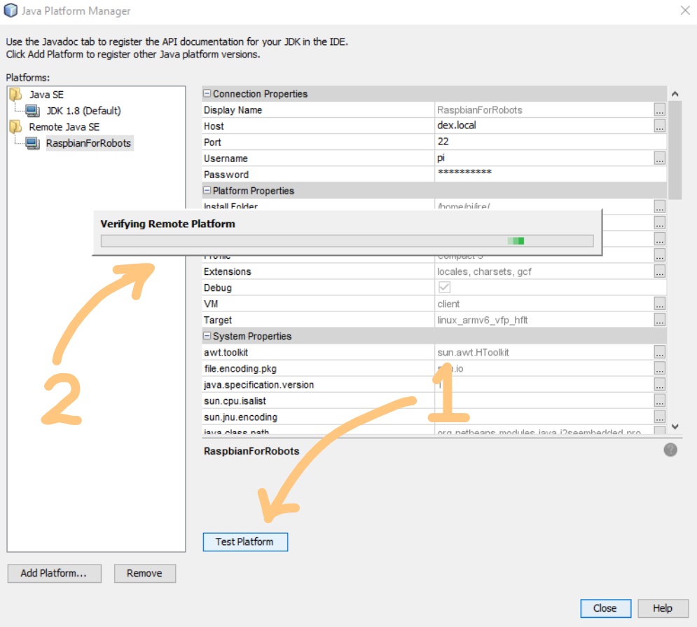Open the ellipsis editor for Target

[x=660, y=320]
